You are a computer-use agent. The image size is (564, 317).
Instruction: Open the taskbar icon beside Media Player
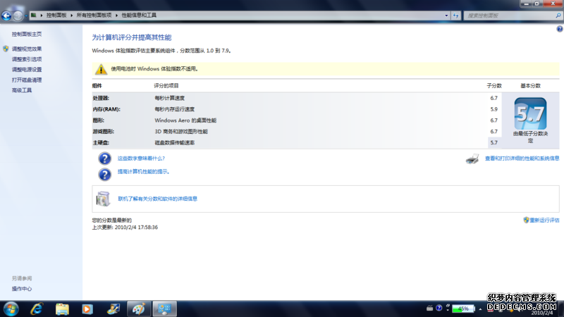pyautogui.click(x=114, y=309)
